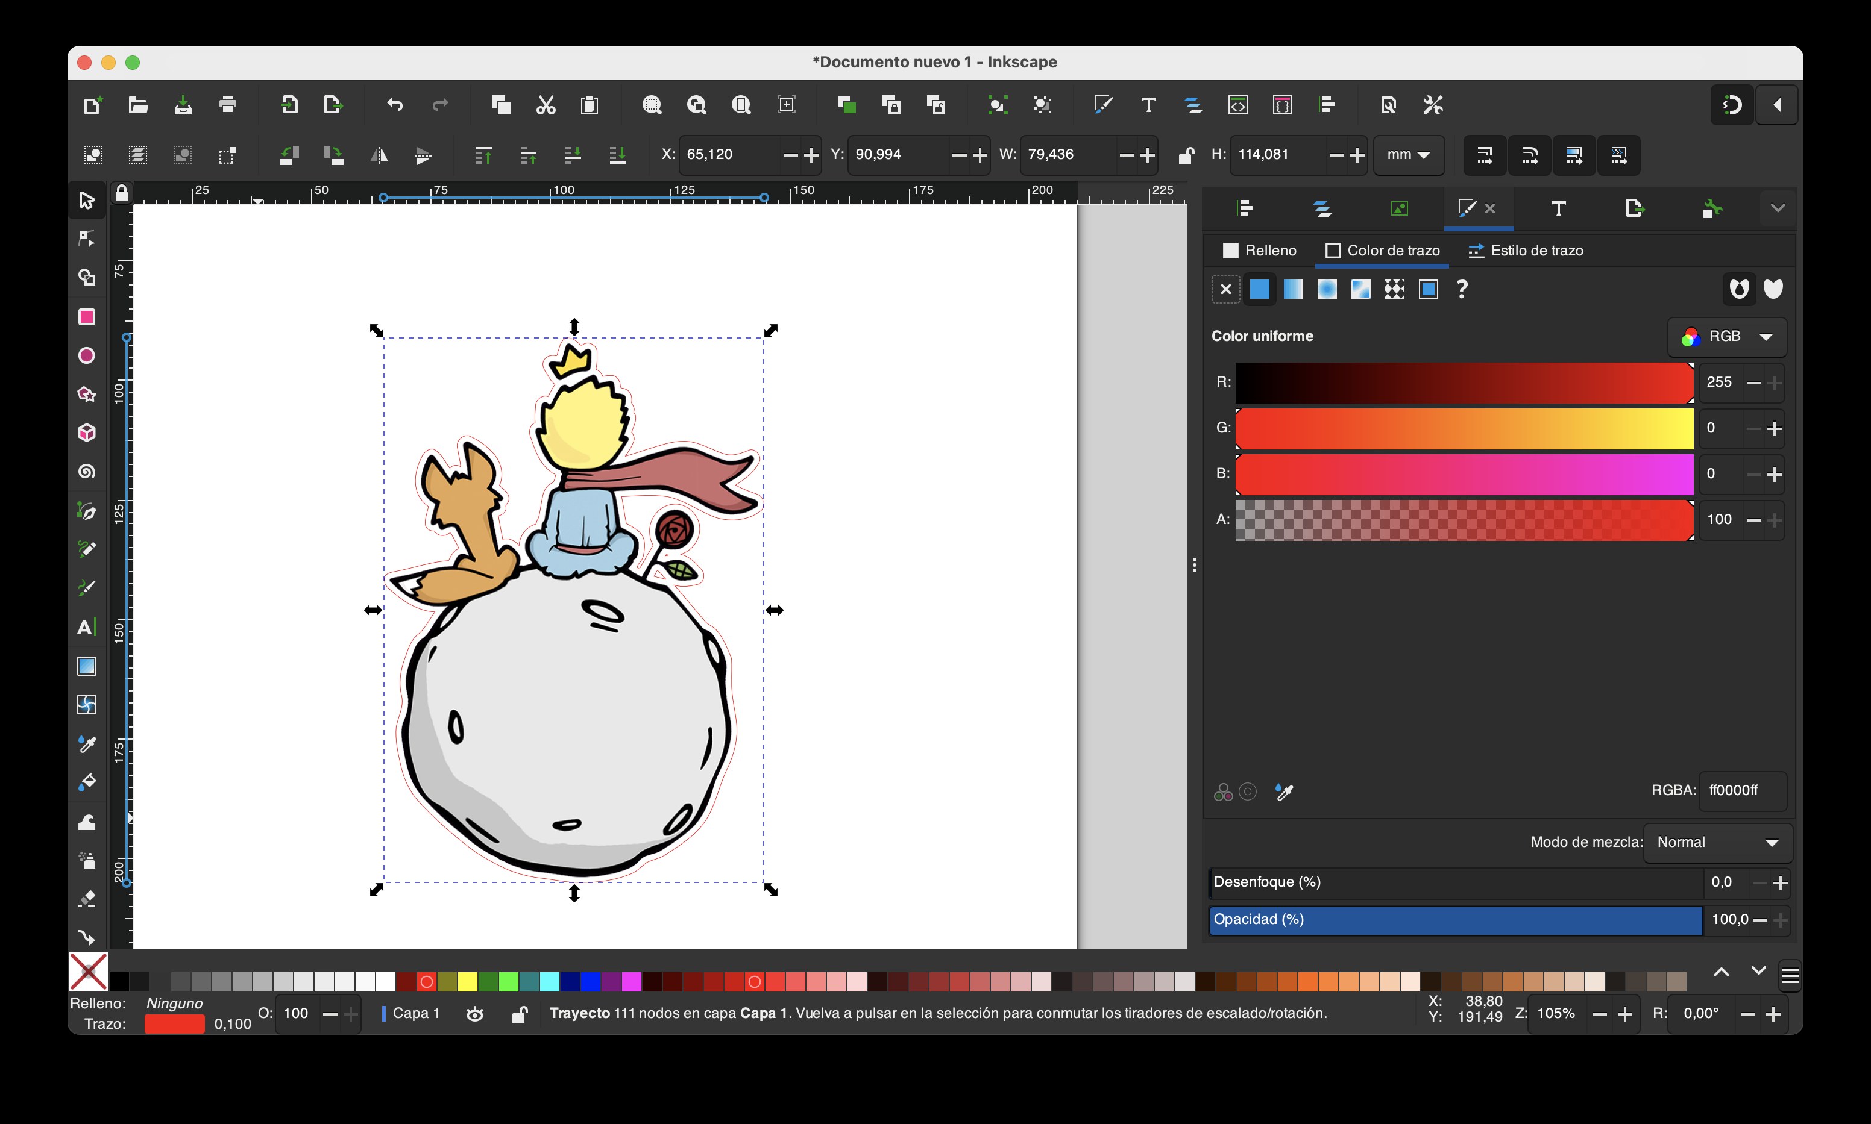Open the Modo de mezcla dropdown
This screenshot has width=1871, height=1124.
(1718, 843)
